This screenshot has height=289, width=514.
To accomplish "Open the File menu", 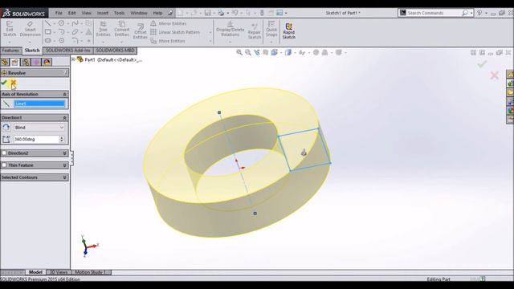I will click(59, 13).
